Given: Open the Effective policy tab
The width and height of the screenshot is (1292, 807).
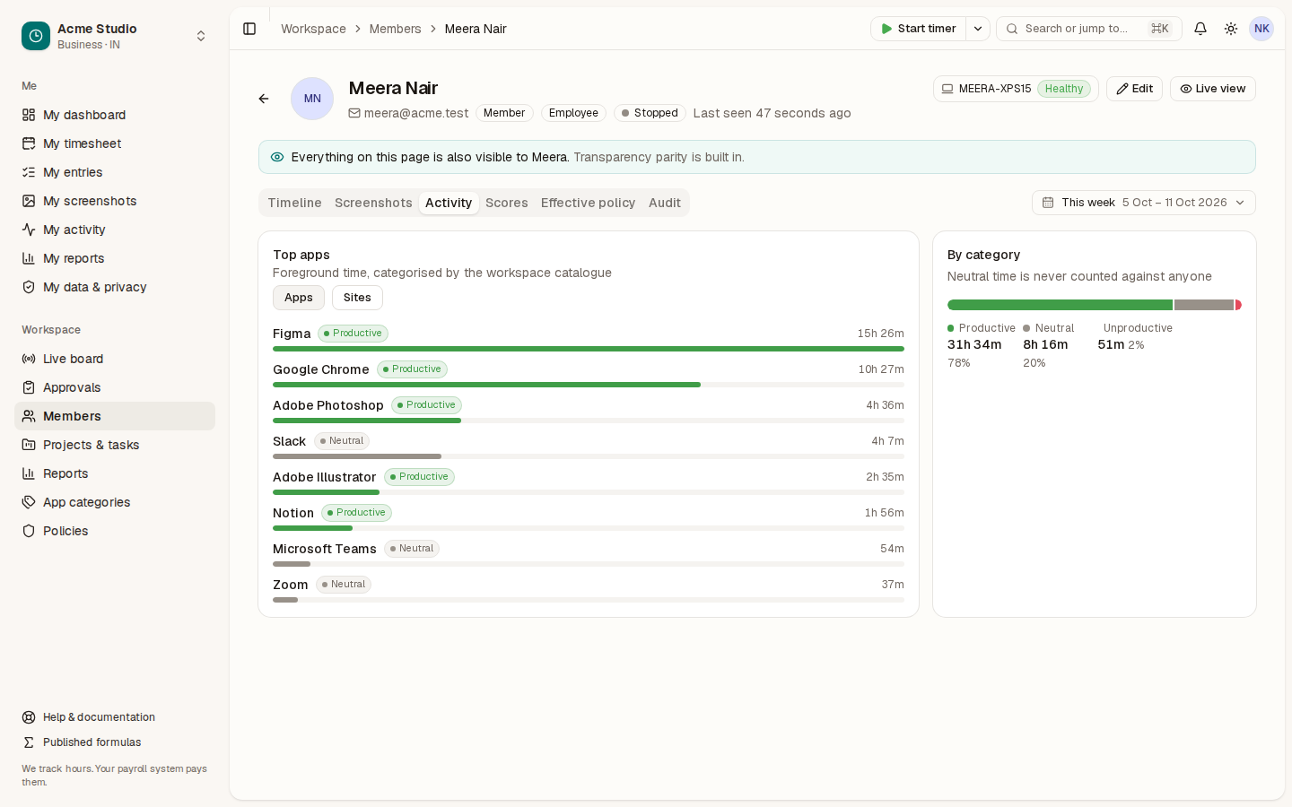Looking at the screenshot, I should tap(588, 203).
